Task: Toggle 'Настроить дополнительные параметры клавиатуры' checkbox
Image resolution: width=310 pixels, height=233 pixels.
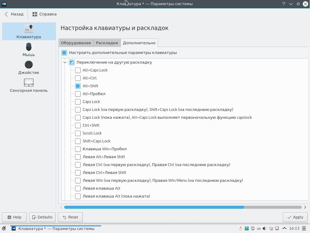Action: 64,53
